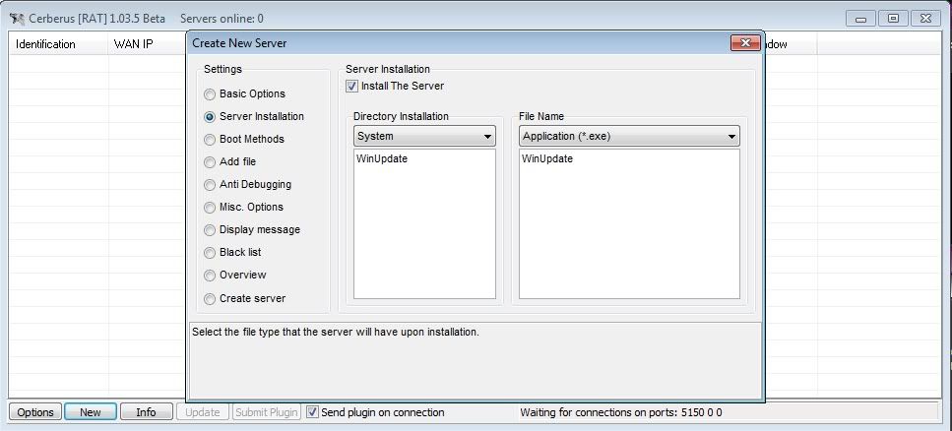Uncheck Install The Server checkbox
Image resolution: width=952 pixels, height=431 pixels.
(x=351, y=87)
